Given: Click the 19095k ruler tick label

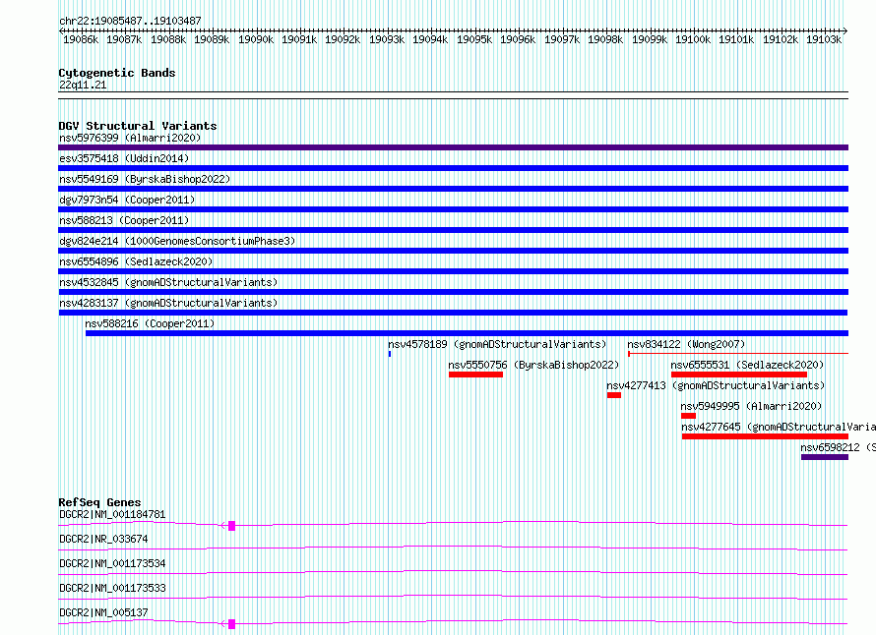Looking at the screenshot, I should tap(474, 39).
